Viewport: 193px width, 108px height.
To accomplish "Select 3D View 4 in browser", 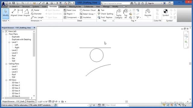I will click(x=16, y=91).
